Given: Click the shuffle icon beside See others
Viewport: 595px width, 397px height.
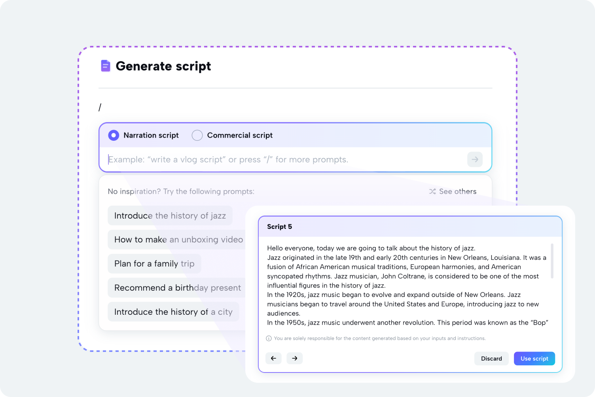Looking at the screenshot, I should (432, 191).
